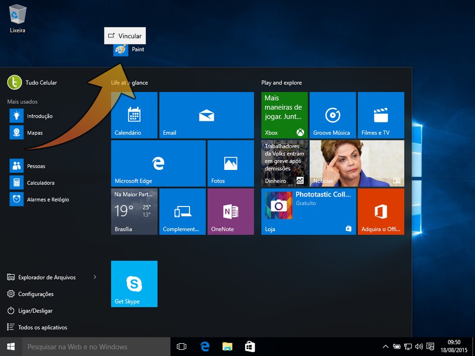475x356 pixels.
Task: Open Configurações from Start menu
Action: click(x=36, y=294)
